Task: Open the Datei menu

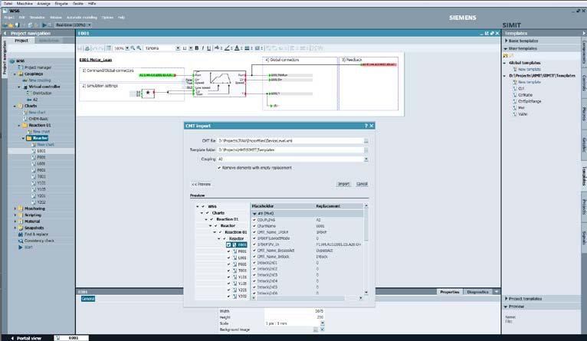Action: (x=8, y=3)
